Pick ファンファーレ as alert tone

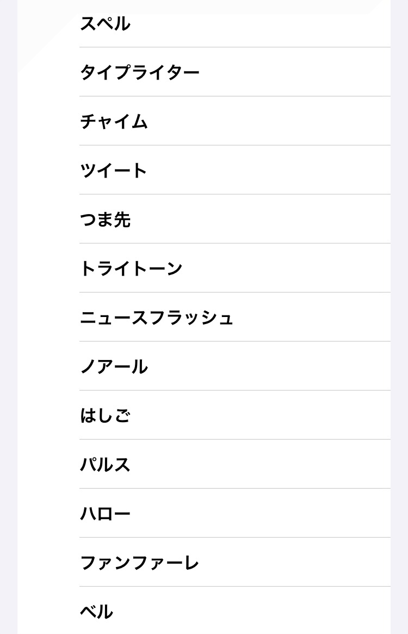point(140,563)
